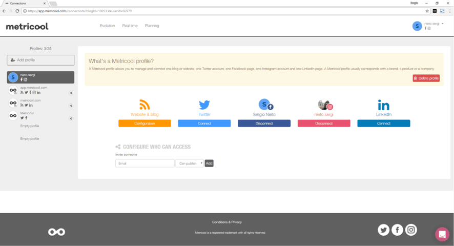
Task: Click the LinkedIn logo icon
Action: pos(384,105)
